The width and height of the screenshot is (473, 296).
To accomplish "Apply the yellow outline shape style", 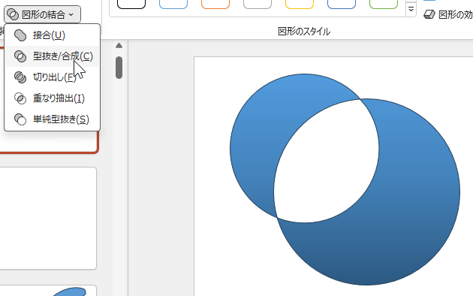I will pos(300,5).
